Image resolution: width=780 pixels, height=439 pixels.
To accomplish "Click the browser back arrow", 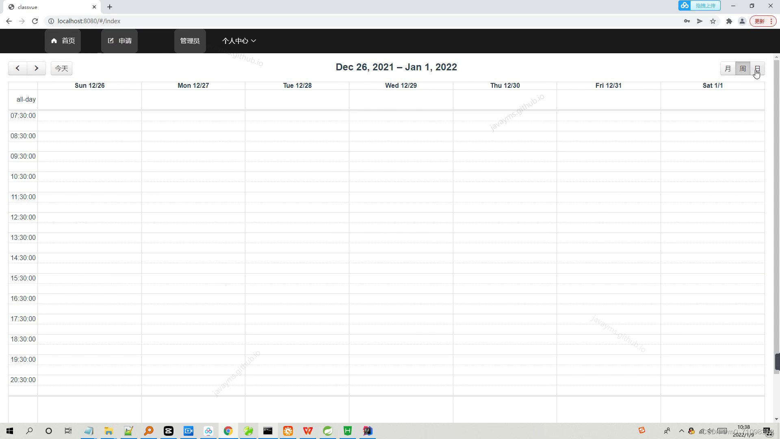I will tap(9, 21).
